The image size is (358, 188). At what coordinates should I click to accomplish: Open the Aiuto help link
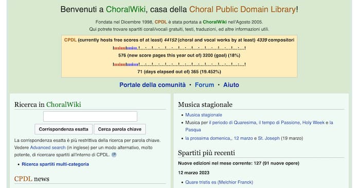pyautogui.click(x=231, y=85)
